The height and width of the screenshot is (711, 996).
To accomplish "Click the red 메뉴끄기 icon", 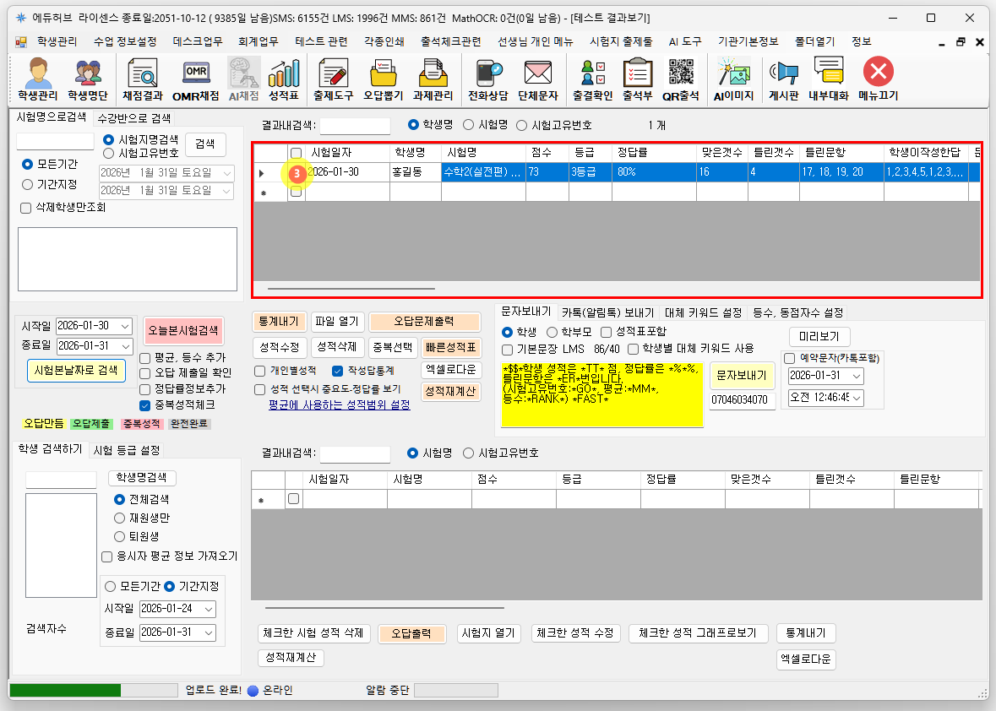I will pos(879,80).
